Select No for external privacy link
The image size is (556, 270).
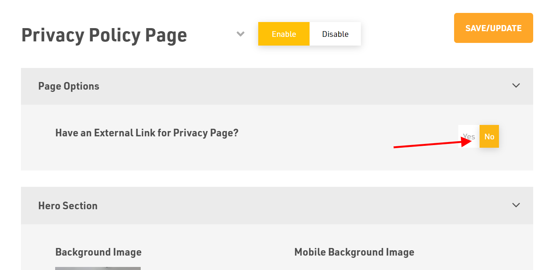[489, 136]
